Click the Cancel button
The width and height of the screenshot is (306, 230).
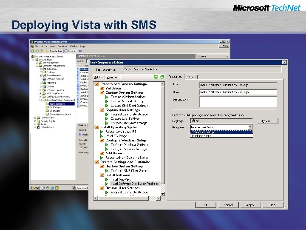[228, 205]
